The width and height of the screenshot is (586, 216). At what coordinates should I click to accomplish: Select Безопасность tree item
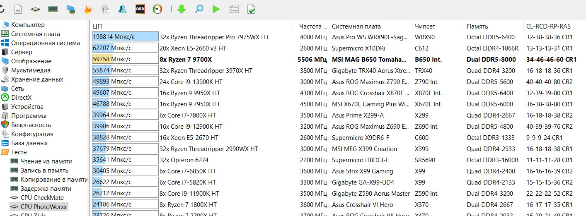(x=31, y=125)
